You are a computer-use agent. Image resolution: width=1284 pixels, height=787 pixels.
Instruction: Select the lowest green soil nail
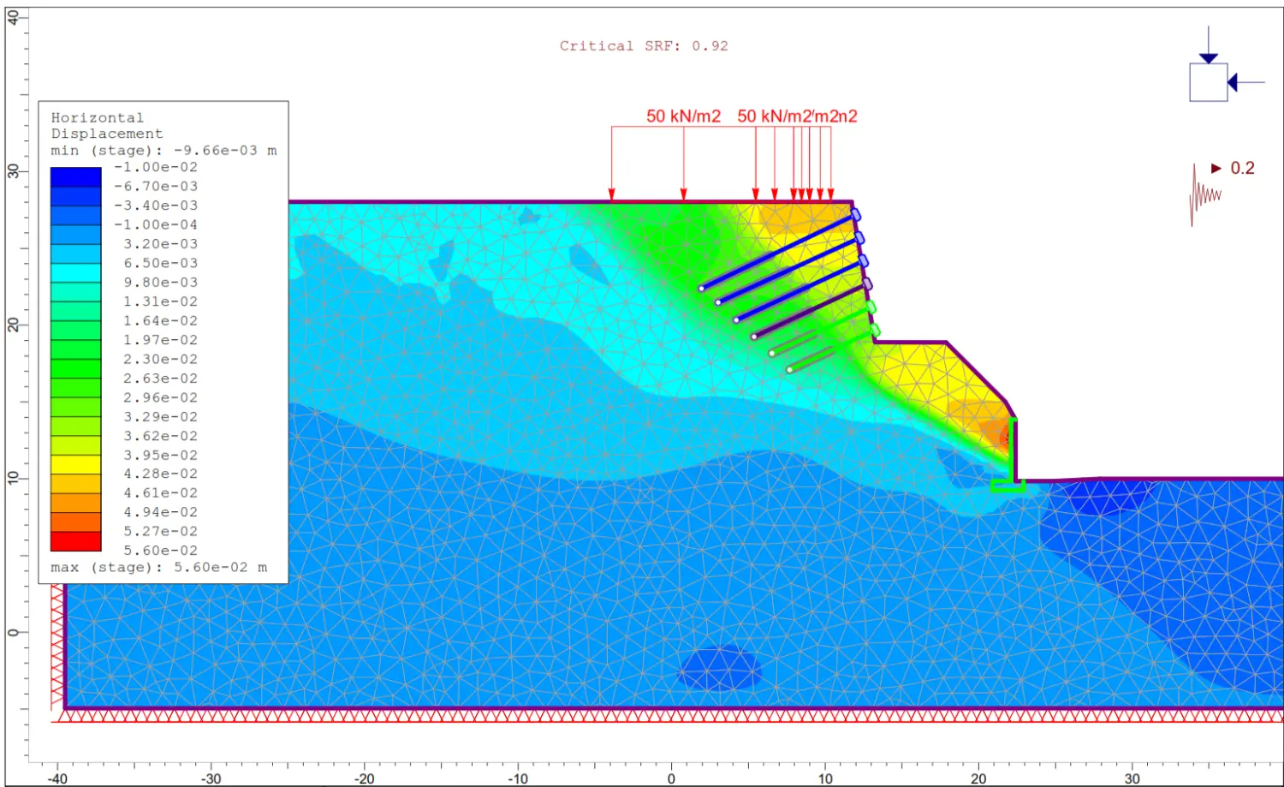(810, 359)
